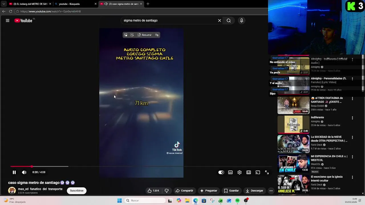The height and width of the screenshot is (205, 365).
Task: Click the Compartir button
Action: coord(184,191)
